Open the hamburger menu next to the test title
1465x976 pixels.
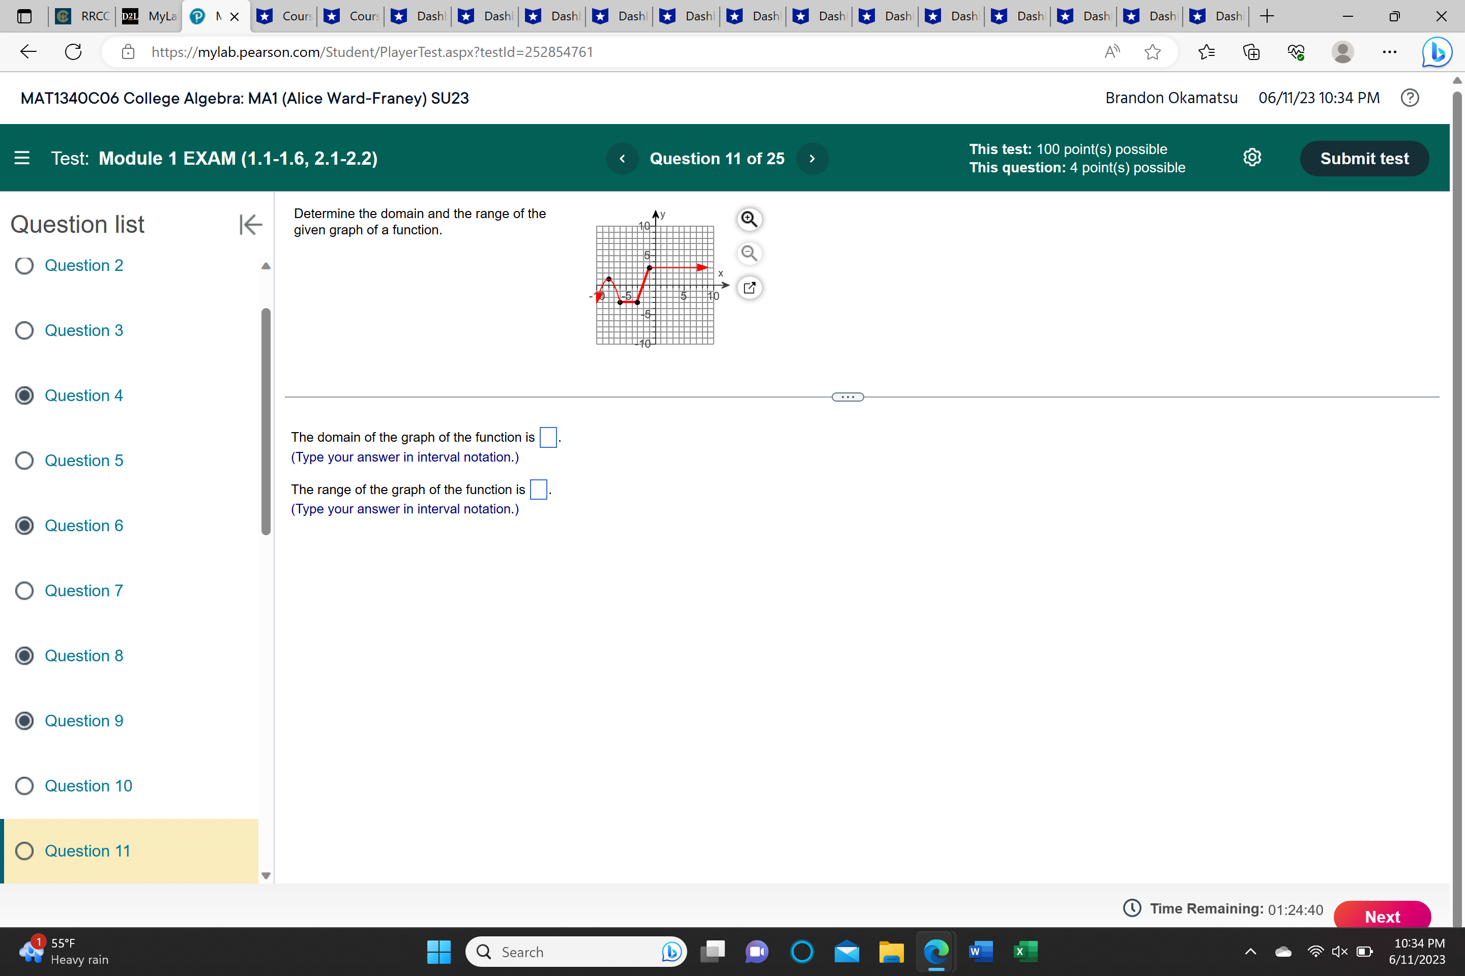[21, 158]
